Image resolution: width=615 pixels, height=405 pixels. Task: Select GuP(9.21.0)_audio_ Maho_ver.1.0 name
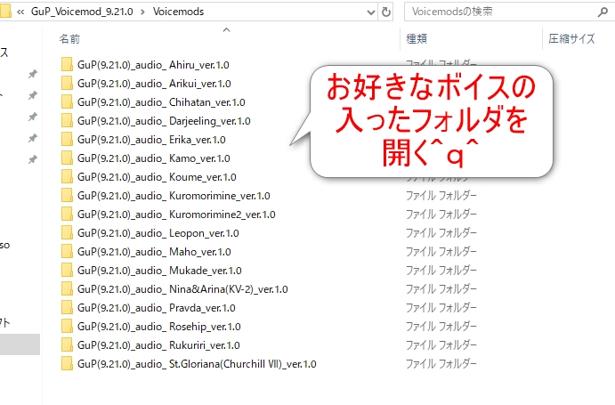point(154,252)
